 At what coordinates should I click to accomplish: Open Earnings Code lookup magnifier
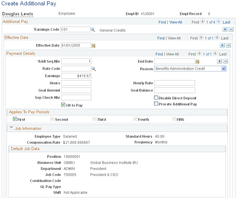pos(93,30)
